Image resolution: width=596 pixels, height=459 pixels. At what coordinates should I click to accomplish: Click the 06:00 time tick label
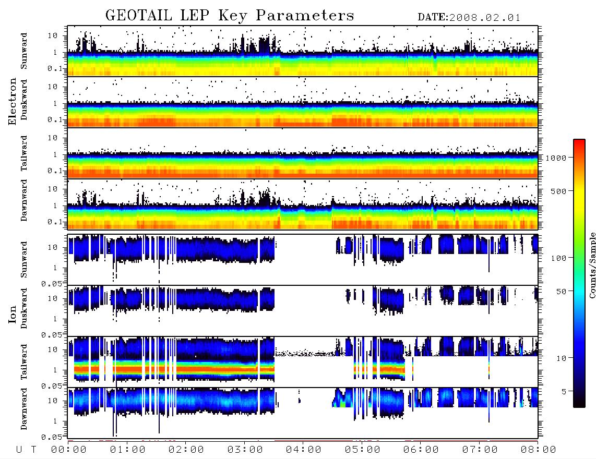coord(421,450)
